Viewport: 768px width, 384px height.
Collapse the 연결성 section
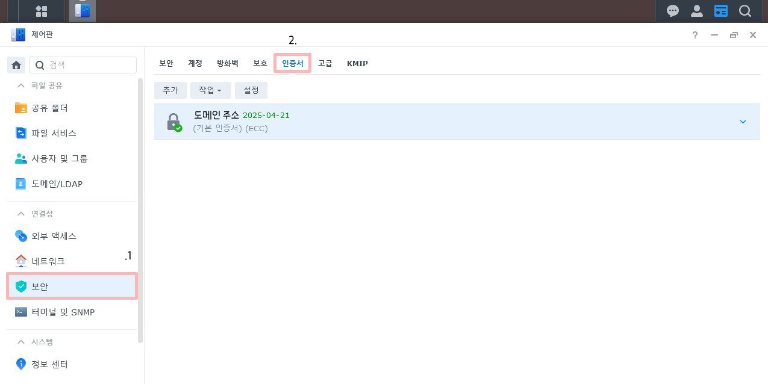point(21,214)
